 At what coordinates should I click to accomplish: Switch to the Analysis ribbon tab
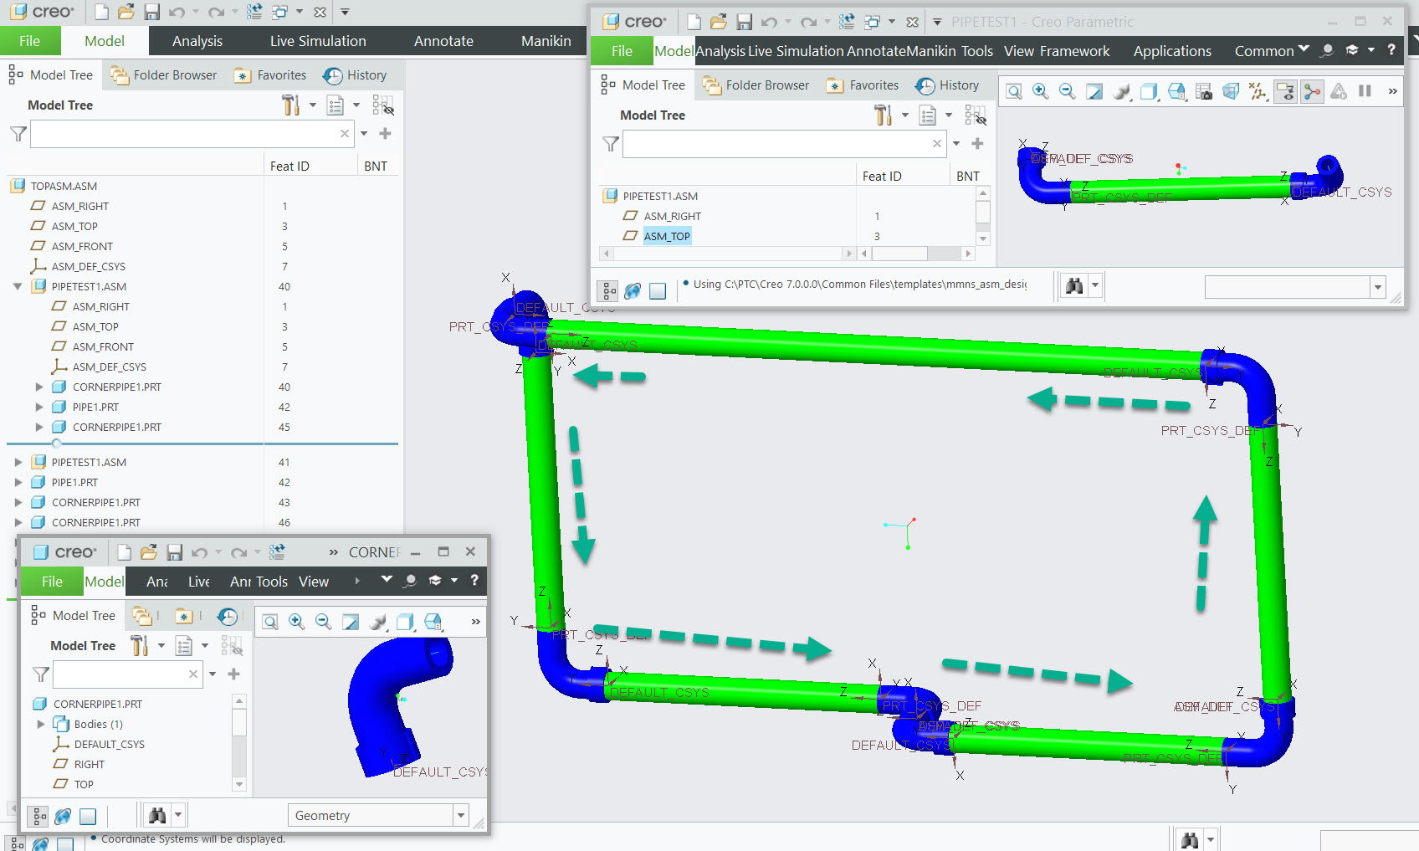197,40
